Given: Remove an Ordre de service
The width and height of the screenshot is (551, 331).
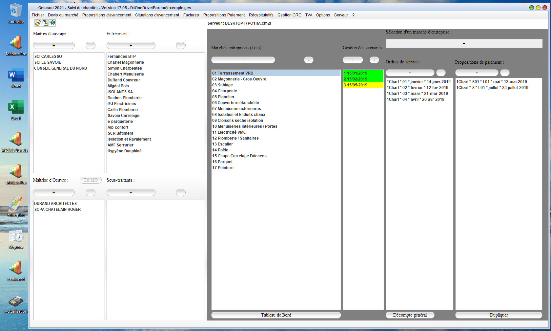Looking at the screenshot, I should pos(441,73).
